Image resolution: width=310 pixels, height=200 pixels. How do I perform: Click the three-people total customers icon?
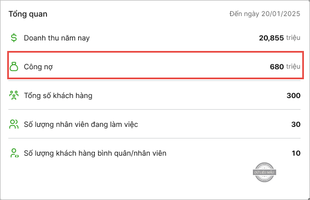coord(14,95)
